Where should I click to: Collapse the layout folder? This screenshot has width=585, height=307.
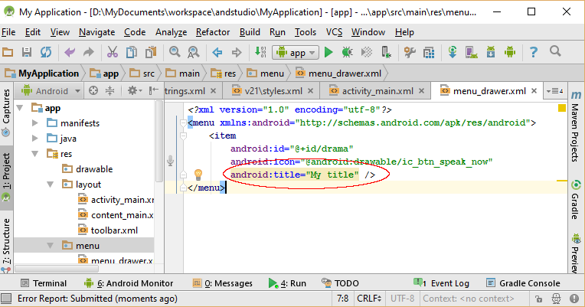click(x=51, y=185)
